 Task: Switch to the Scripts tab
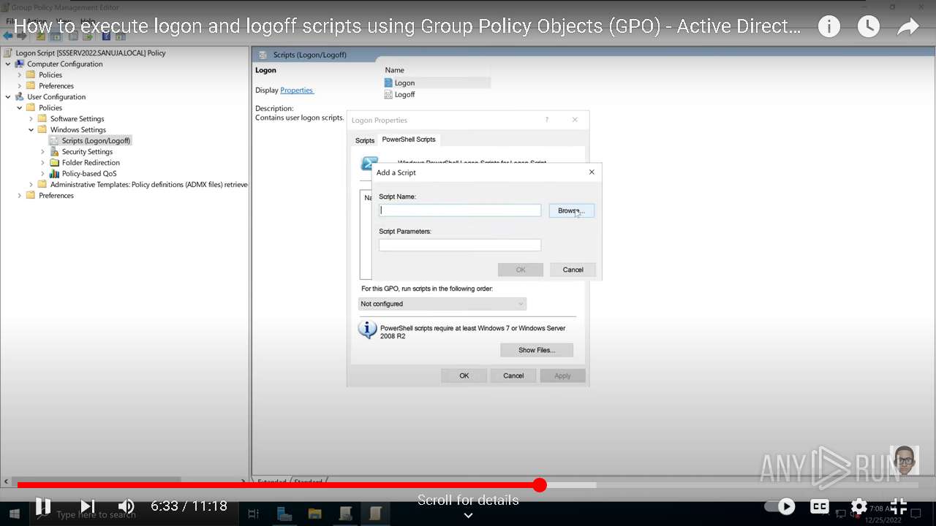click(365, 140)
